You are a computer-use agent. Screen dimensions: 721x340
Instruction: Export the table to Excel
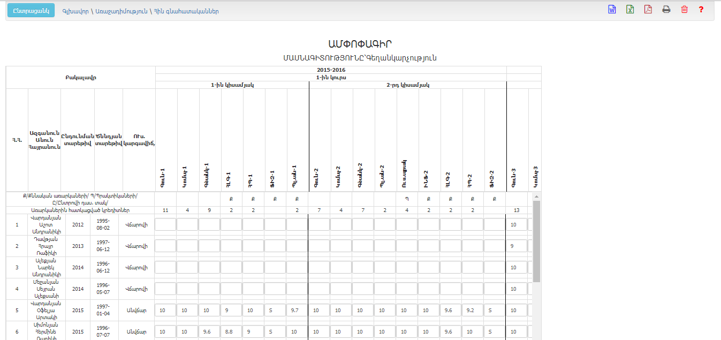pos(630,10)
